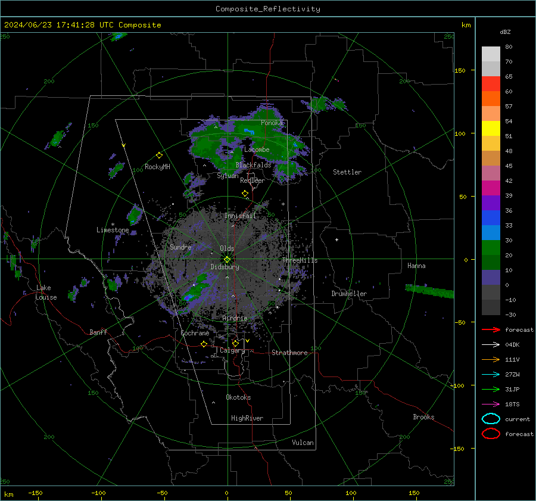Viewport: 536px width, 501px height.
Task: Select the white 04DK arrow legend entry
Action: click(491, 345)
